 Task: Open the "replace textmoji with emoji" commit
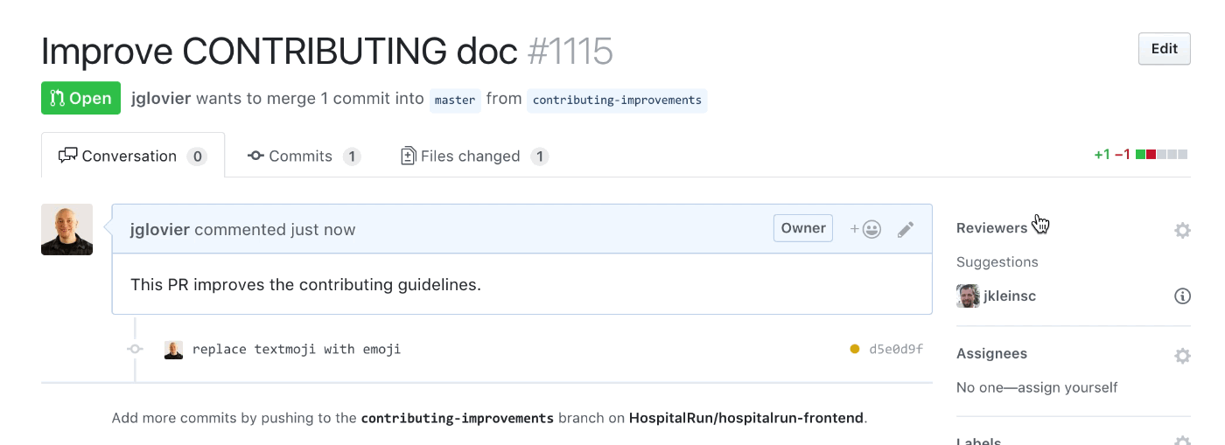click(297, 350)
